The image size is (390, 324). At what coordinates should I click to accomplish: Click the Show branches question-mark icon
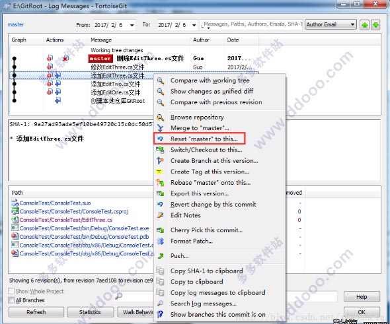pyautogui.click(x=161, y=314)
